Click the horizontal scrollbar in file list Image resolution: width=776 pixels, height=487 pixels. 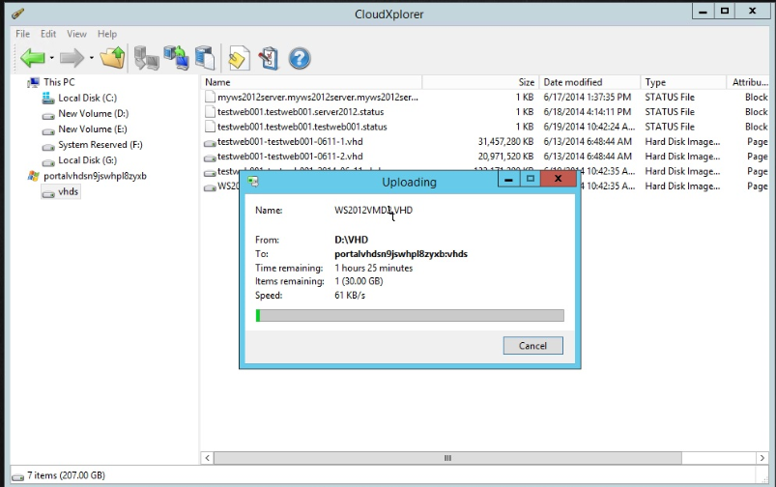(x=446, y=458)
